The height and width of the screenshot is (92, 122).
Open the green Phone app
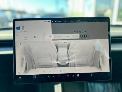(x=49, y=76)
